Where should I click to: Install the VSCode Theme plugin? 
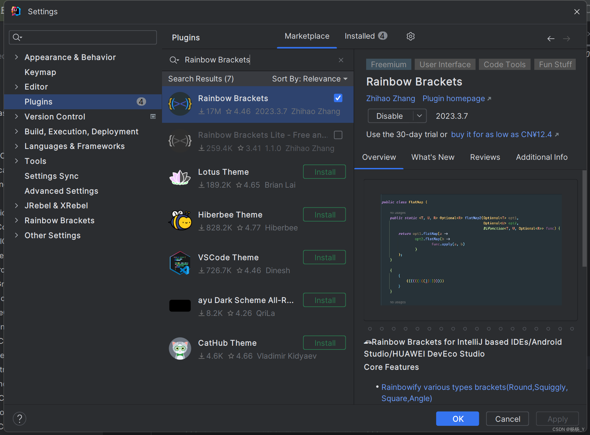click(324, 257)
